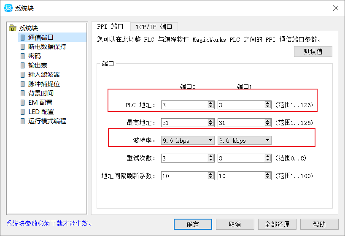Increase port 0 最高地址 with up arrow
This screenshot has width=345, height=236.
(211, 121)
